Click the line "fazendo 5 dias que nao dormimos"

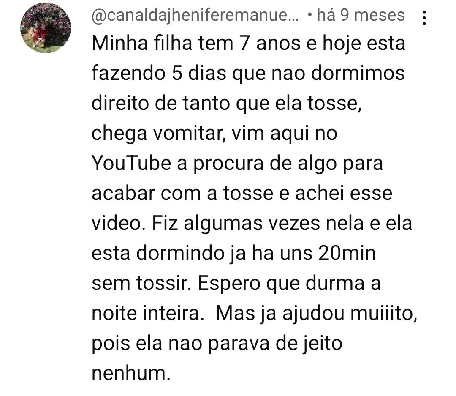(248, 74)
